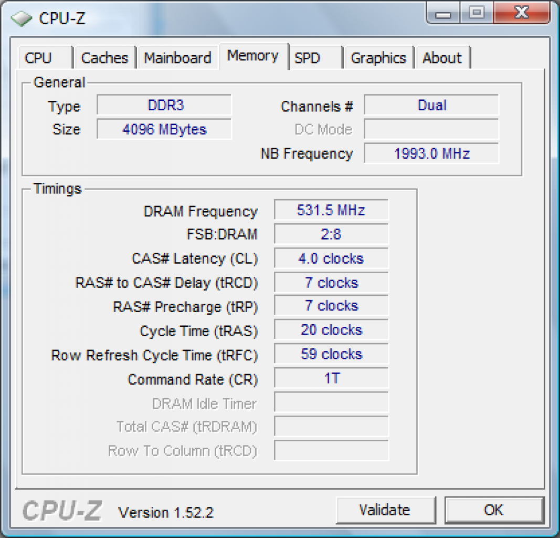Image resolution: width=560 pixels, height=538 pixels.
Task: Click the Timings group heading
Action: (x=58, y=189)
